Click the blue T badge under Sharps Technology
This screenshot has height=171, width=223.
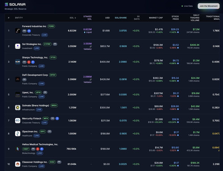(33, 62)
